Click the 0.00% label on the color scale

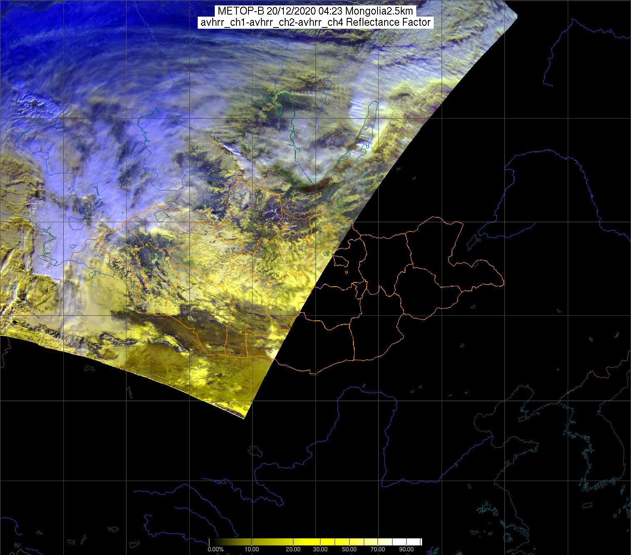[216, 550]
